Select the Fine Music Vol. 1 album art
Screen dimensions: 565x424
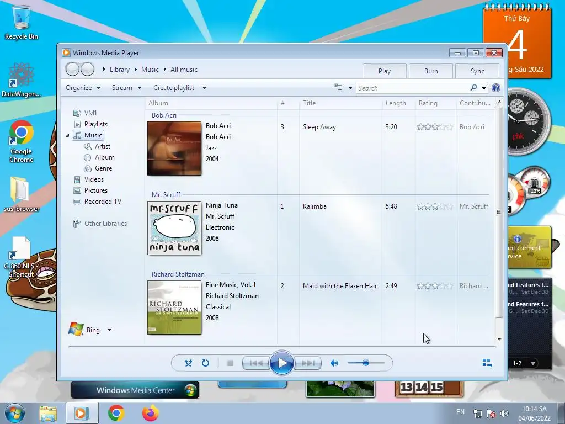click(174, 308)
